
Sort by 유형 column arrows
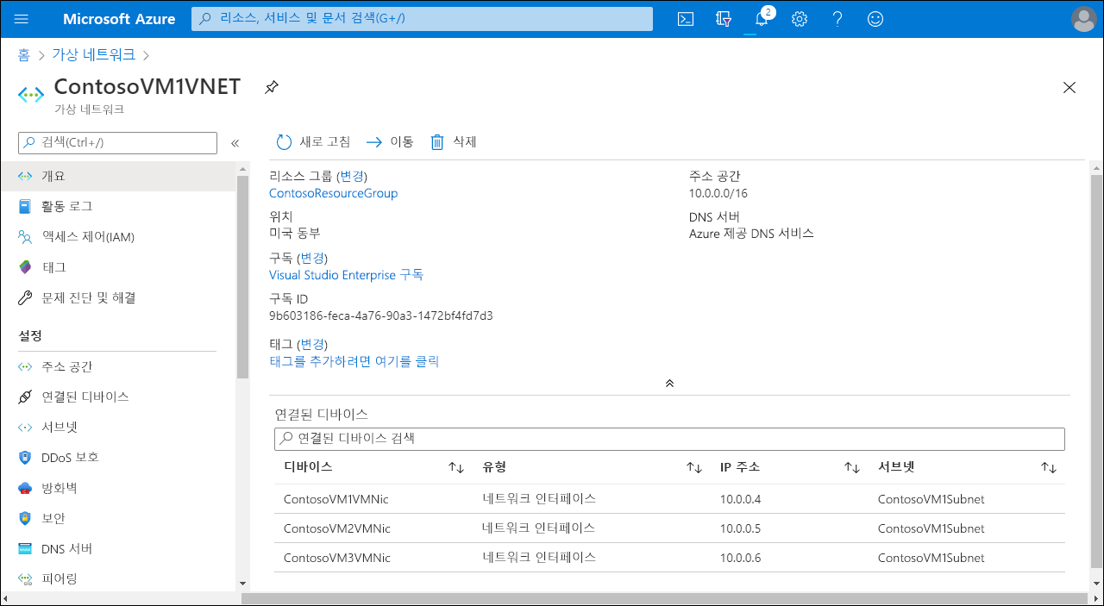pyautogui.click(x=693, y=467)
